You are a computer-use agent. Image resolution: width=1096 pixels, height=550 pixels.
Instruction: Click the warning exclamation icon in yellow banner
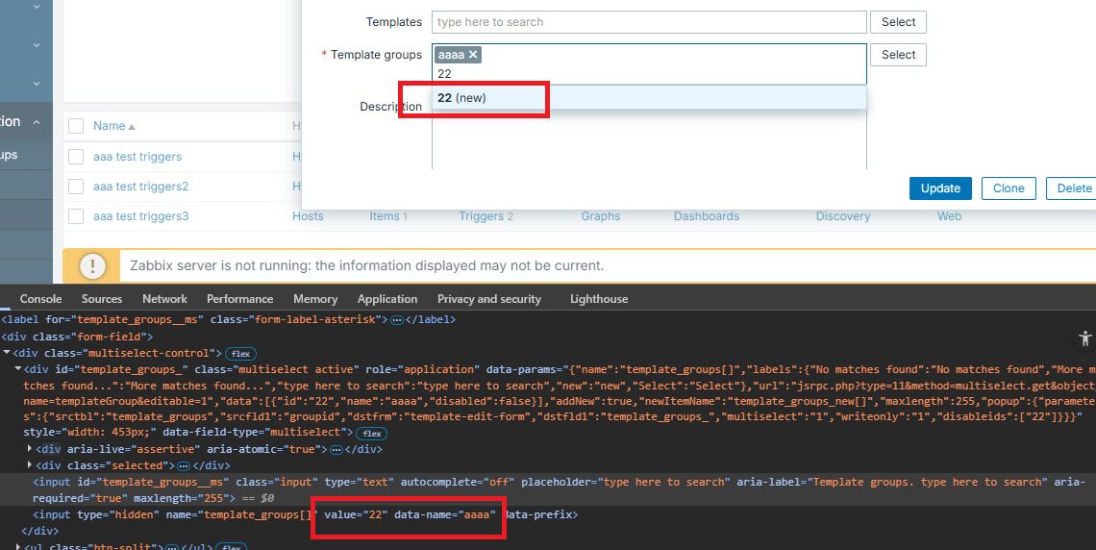coord(92,266)
